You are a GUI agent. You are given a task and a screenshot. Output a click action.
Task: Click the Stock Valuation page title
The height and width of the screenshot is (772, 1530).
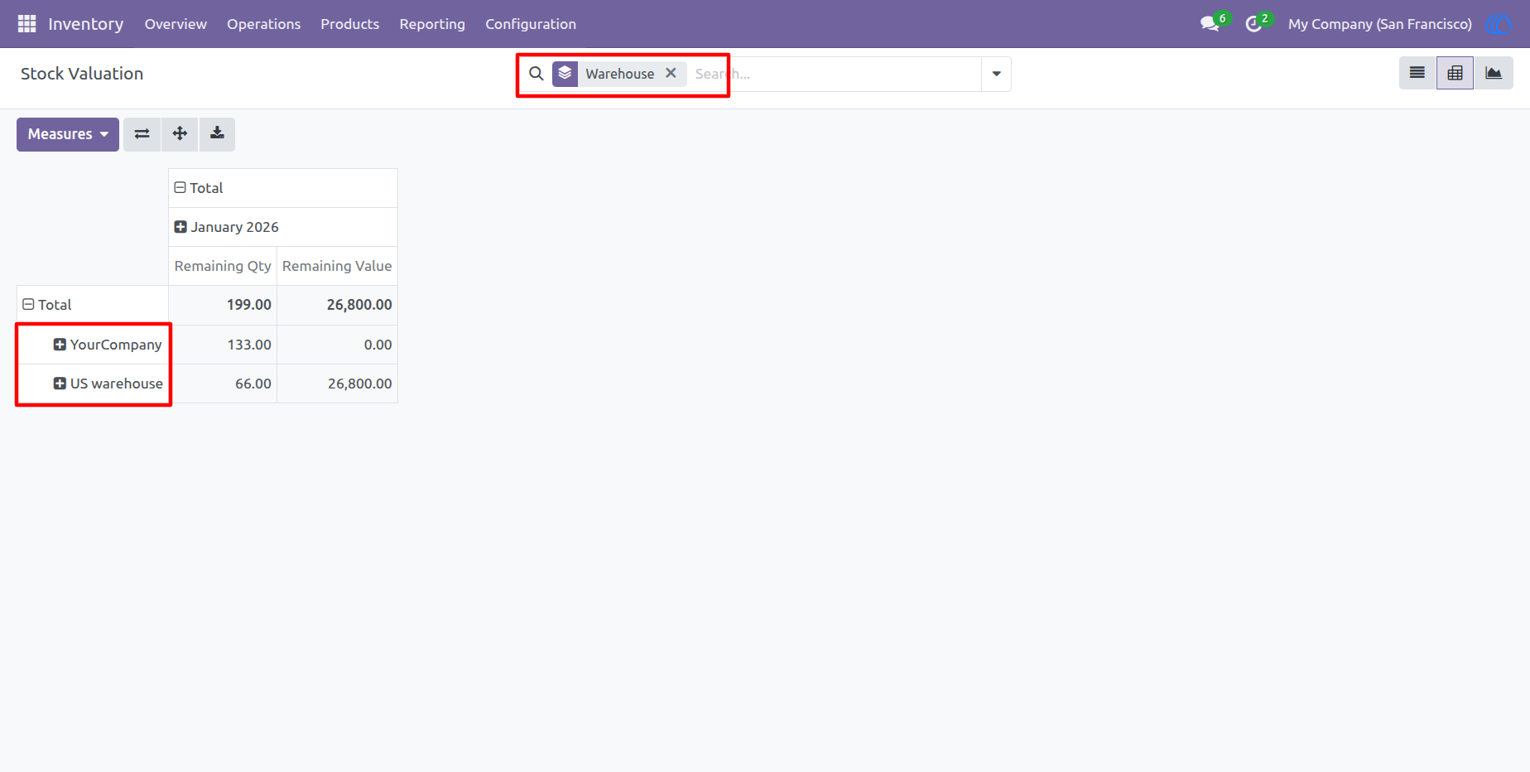(82, 74)
